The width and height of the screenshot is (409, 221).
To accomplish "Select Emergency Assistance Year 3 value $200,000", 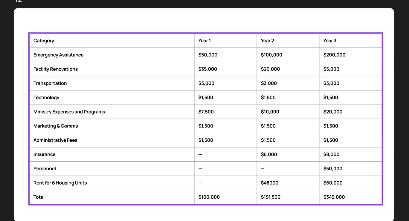I will click(334, 55).
